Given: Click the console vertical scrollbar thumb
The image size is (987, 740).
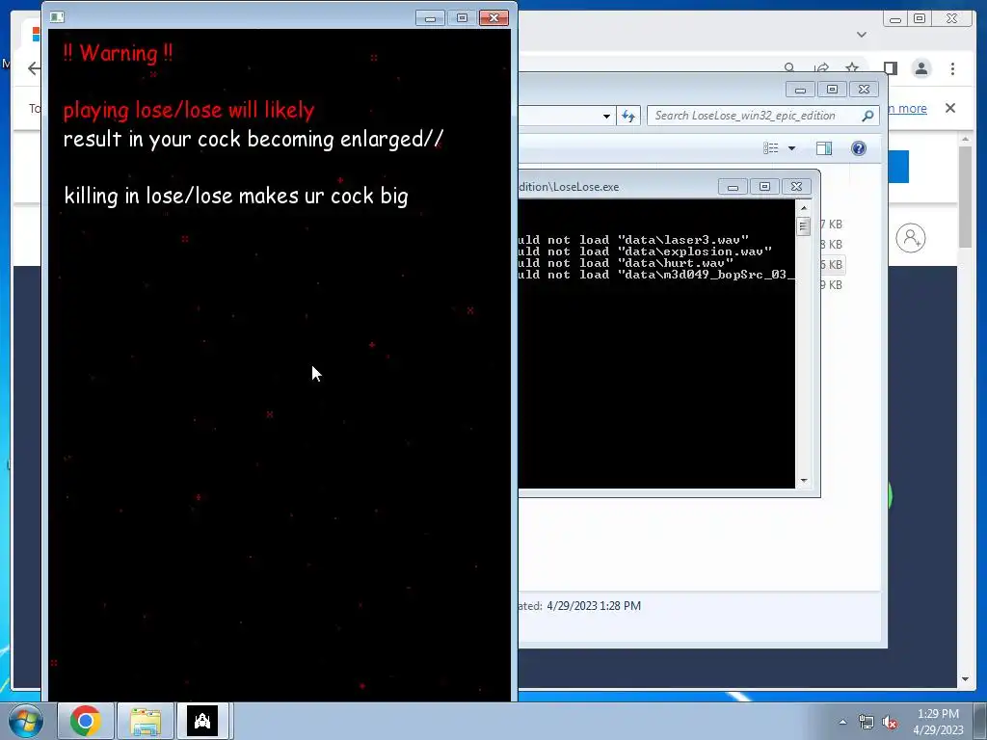Looking at the screenshot, I should pos(803,225).
